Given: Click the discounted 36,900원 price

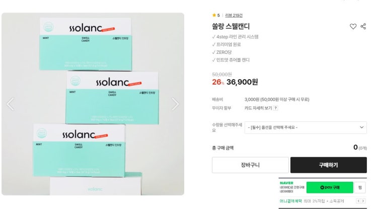Looking at the screenshot, I should pyautogui.click(x=242, y=82).
